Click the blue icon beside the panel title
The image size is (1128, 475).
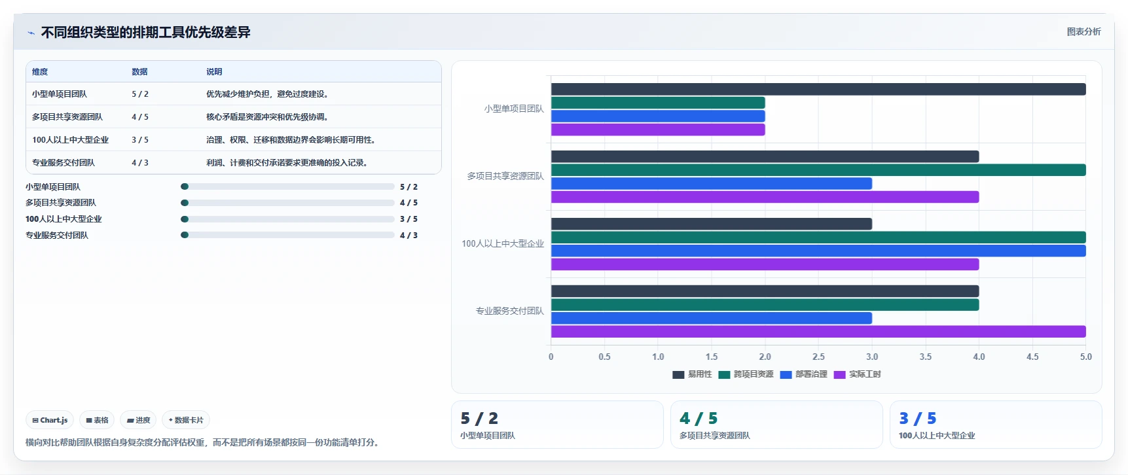31,33
